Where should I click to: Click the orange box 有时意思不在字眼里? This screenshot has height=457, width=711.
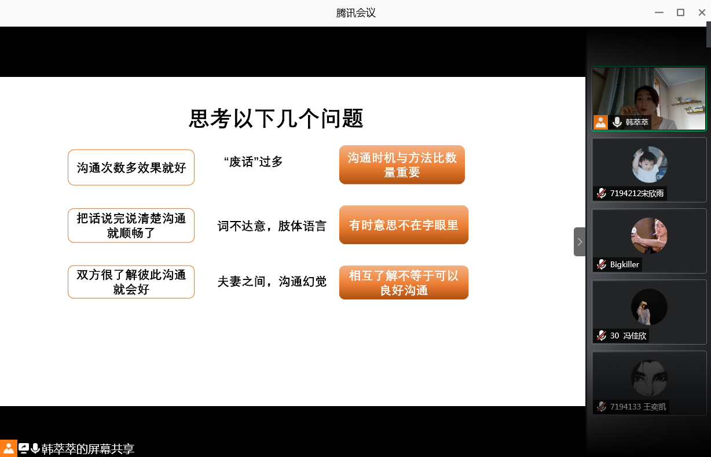coord(404,225)
